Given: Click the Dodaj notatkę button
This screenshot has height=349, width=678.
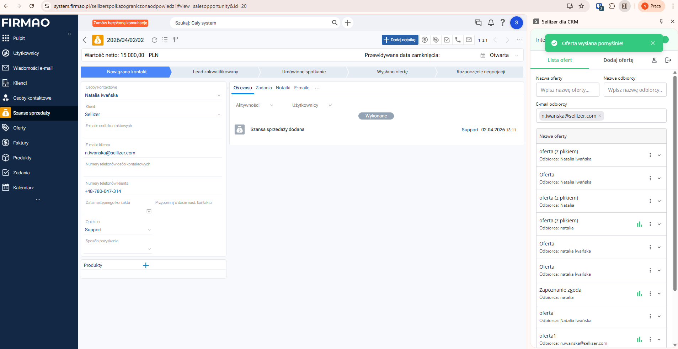Looking at the screenshot, I should (x=400, y=40).
